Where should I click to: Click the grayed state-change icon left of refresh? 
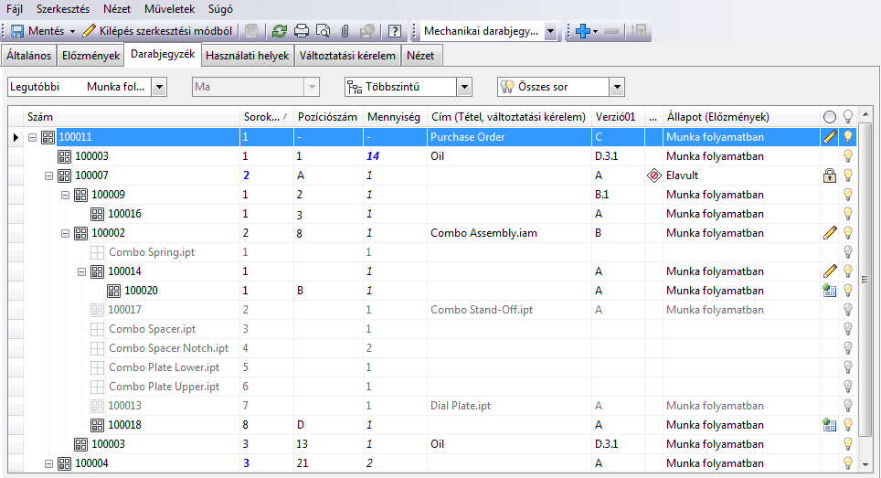[x=251, y=31]
